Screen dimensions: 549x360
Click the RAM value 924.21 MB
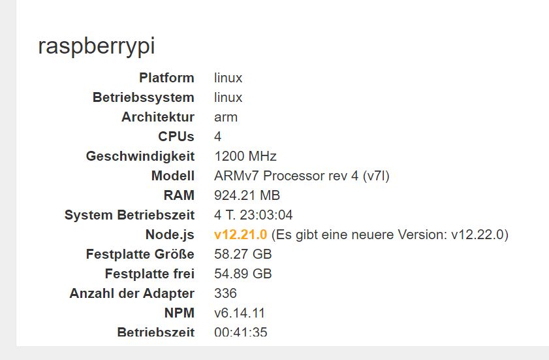(247, 195)
